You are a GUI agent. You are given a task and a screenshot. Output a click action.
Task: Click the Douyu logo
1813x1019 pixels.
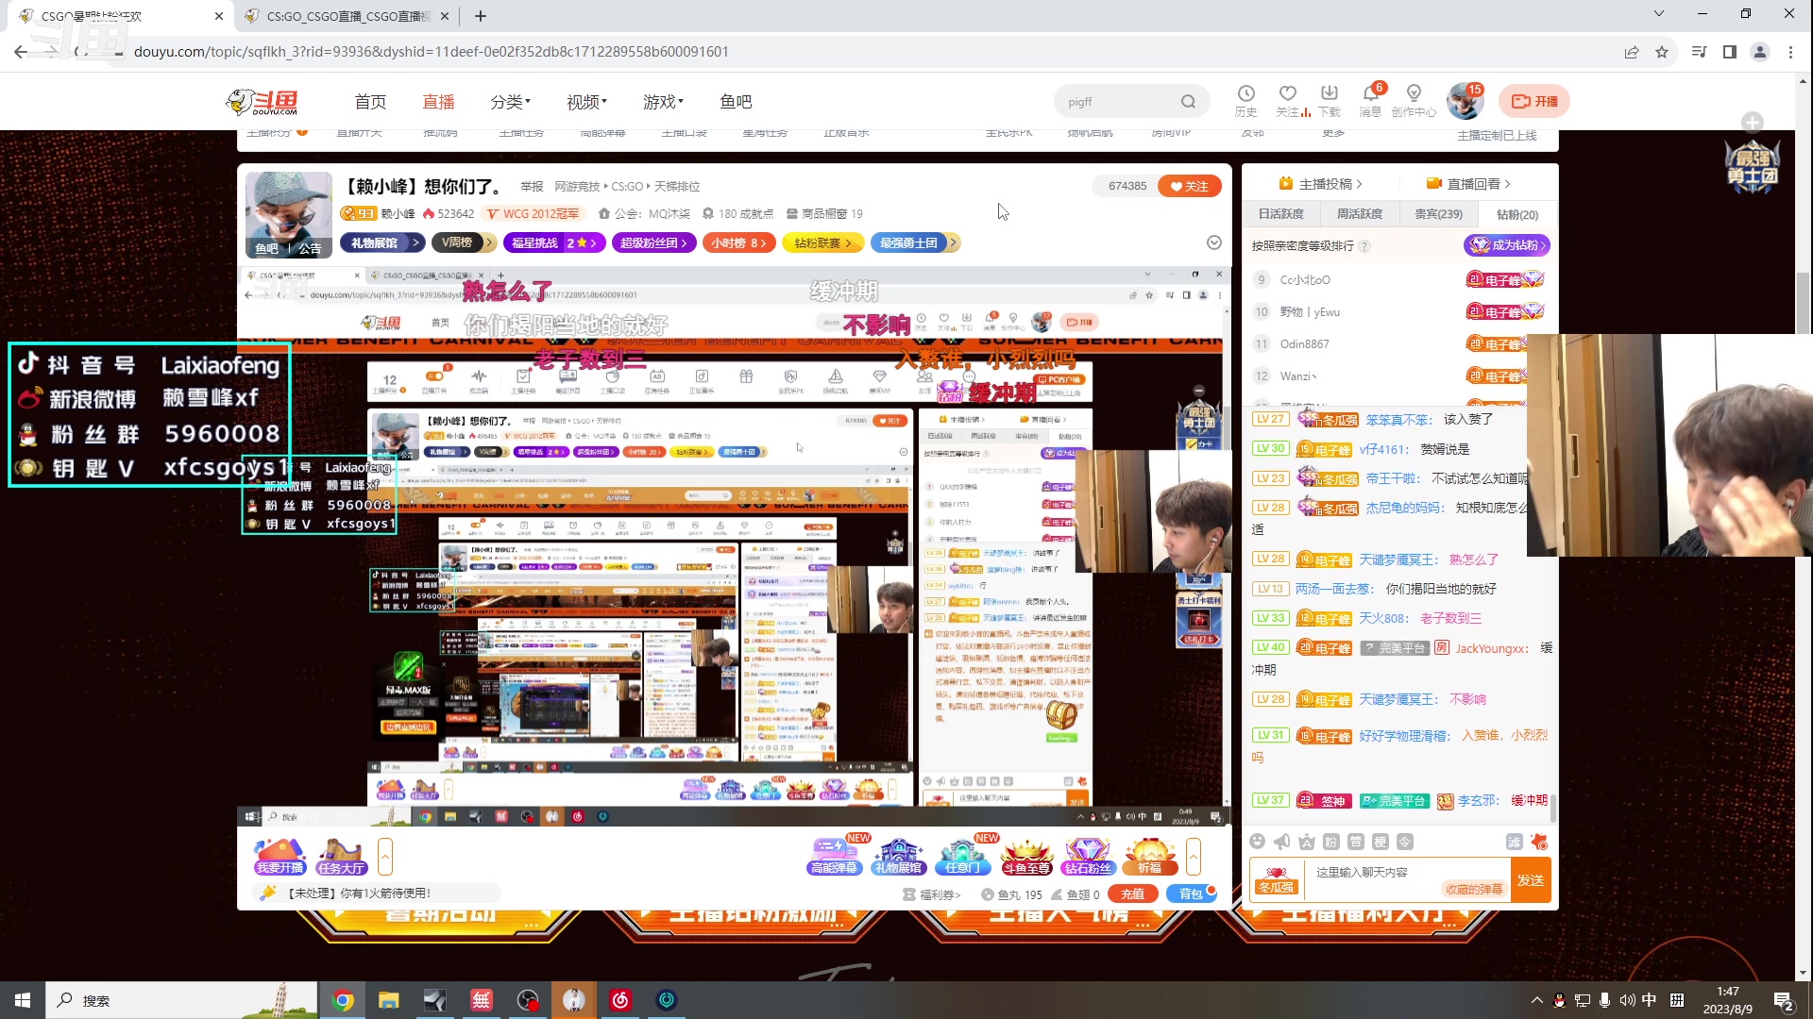tap(263, 101)
